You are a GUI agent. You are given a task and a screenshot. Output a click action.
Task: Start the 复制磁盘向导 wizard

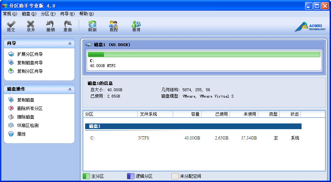click(30, 63)
